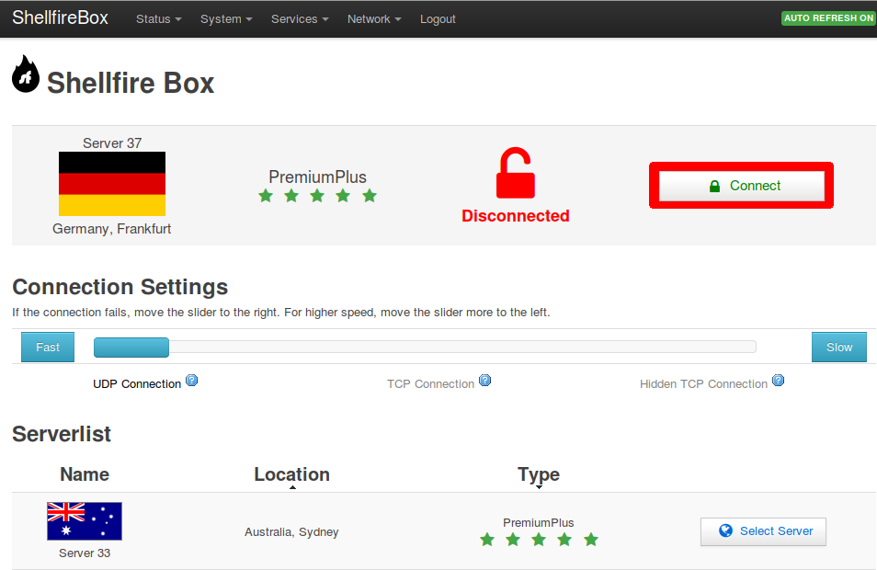Click the five-star rating under Server 37 PremiumPlus

(317, 196)
